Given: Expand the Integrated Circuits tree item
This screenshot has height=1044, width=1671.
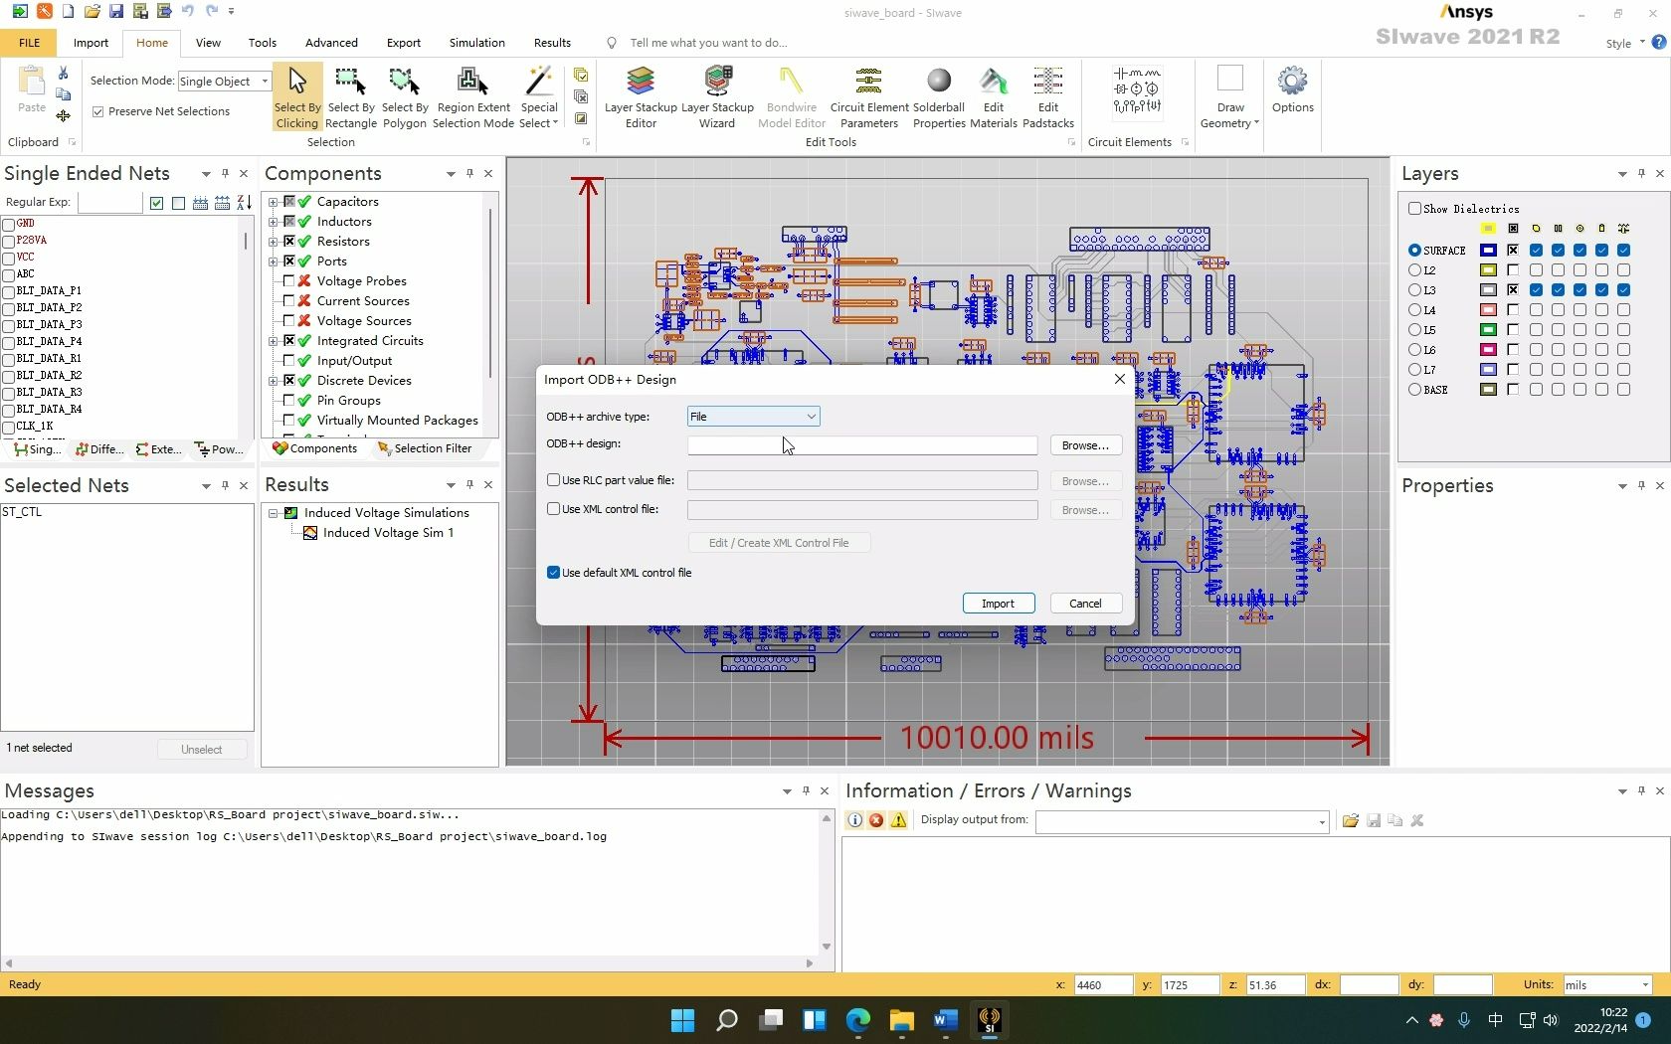Looking at the screenshot, I should 274,340.
